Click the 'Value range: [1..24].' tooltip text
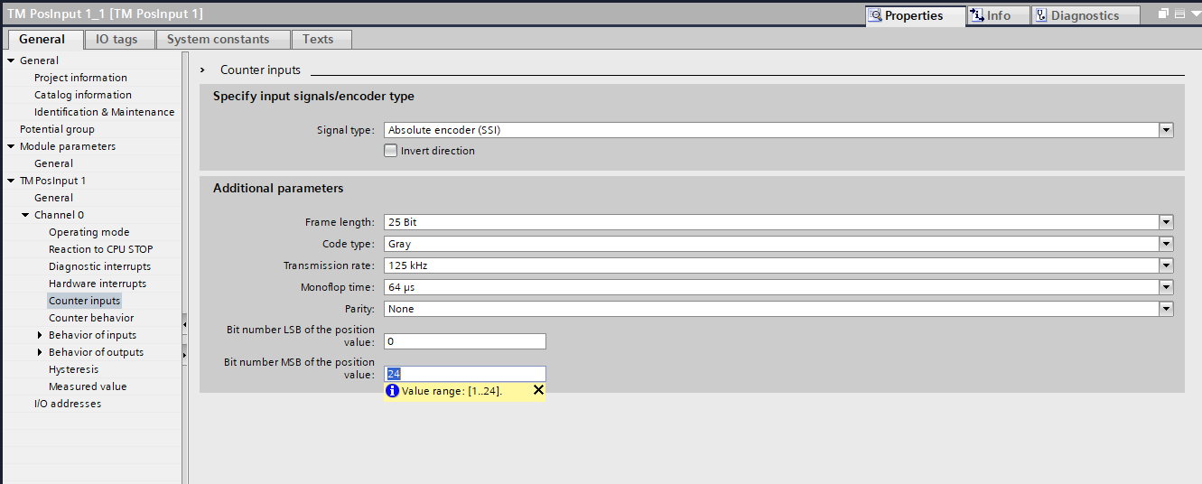The width and height of the screenshot is (1202, 484). [452, 391]
